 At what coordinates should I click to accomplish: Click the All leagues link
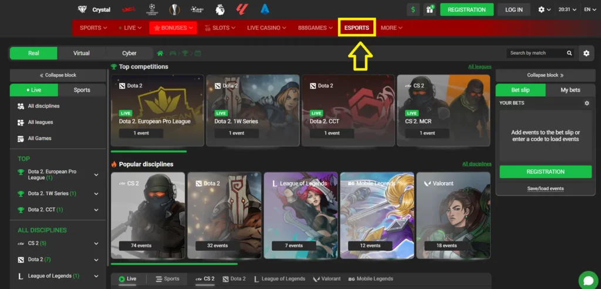(480, 67)
